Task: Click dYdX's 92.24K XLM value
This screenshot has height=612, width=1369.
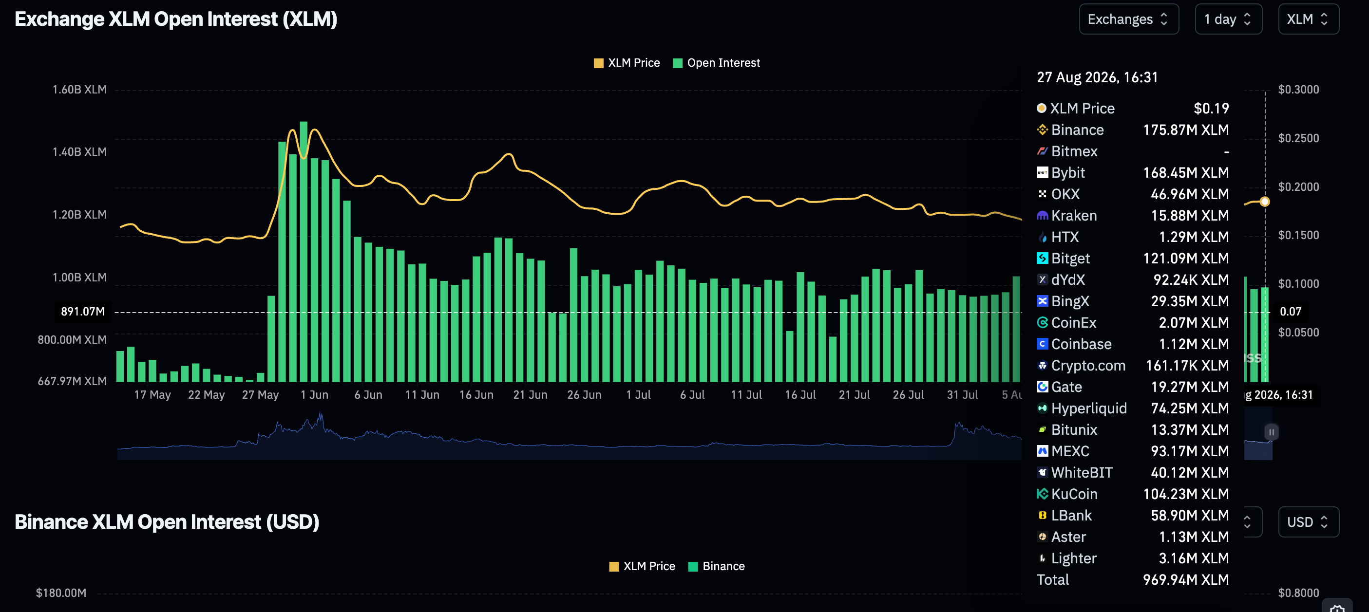Action: click(x=1191, y=279)
